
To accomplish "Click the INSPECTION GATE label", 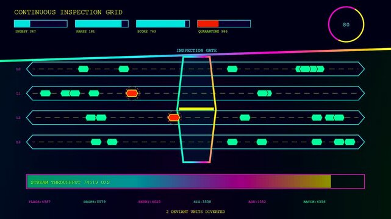I will pos(196,50).
